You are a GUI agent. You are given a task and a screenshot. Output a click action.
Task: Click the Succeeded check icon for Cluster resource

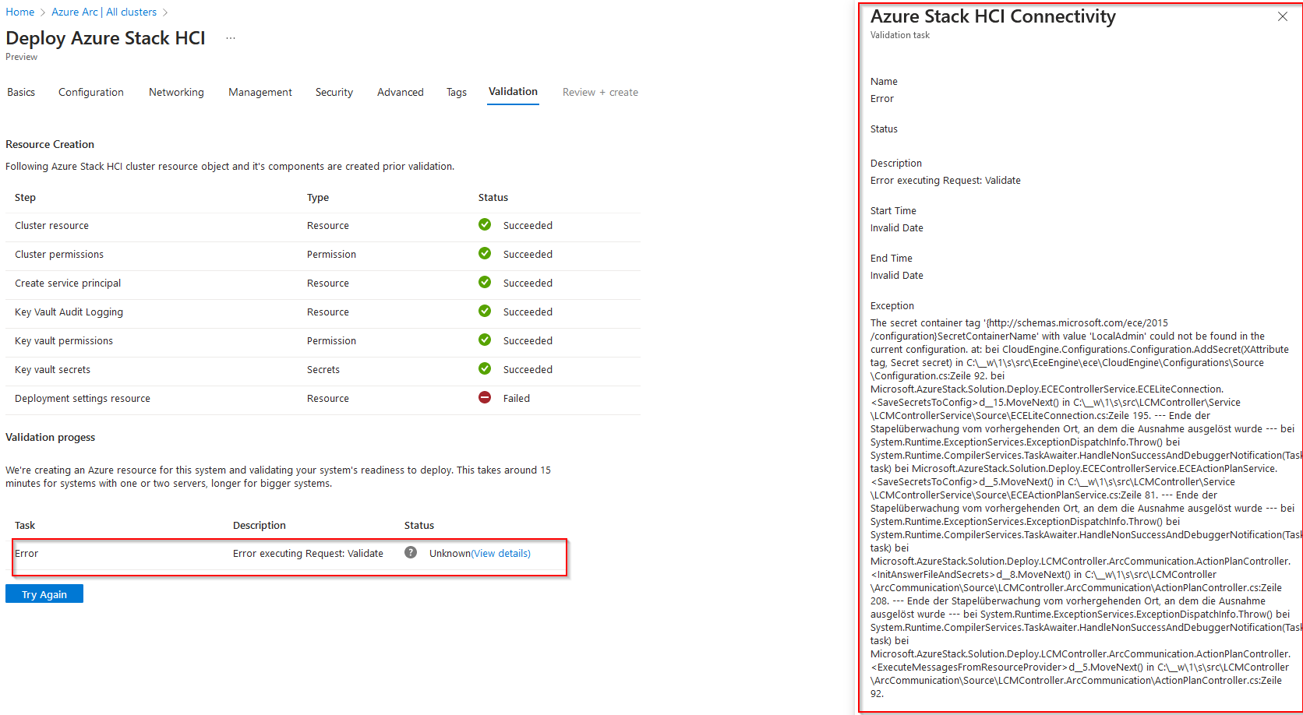[x=485, y=224]
